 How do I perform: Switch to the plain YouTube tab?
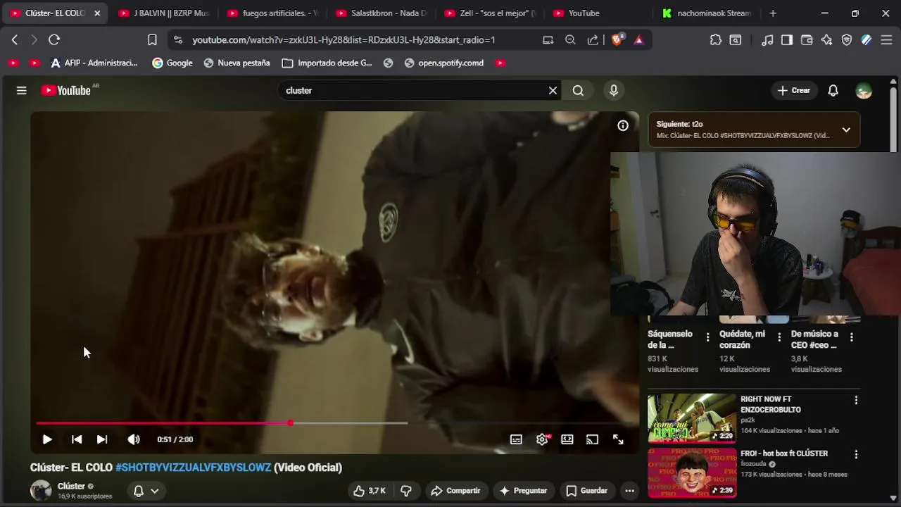[x=598, y=13]
